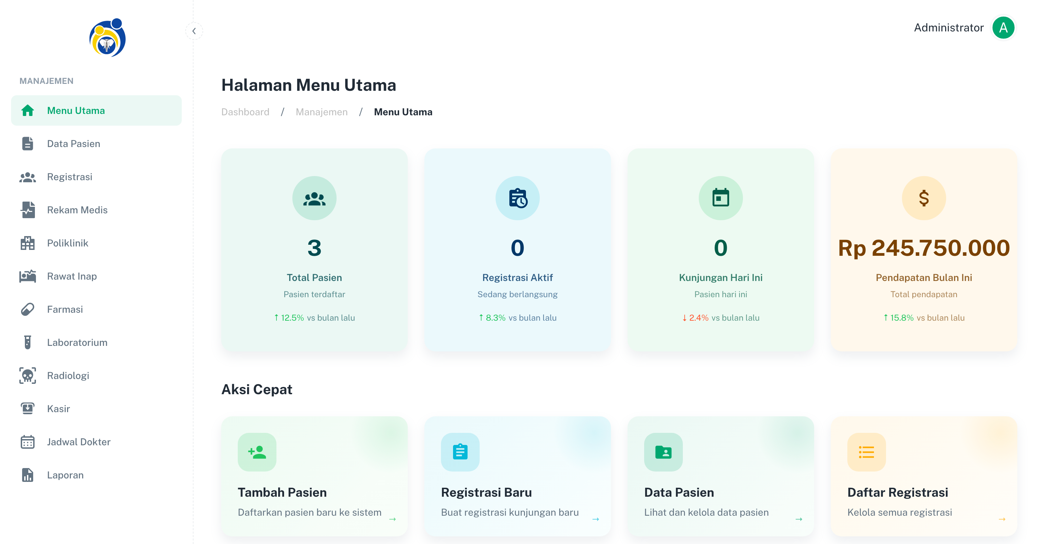Open the Daftar Registrasi quick action card
The width and height of the screenshot is (1045, 544).
(923, 476)
